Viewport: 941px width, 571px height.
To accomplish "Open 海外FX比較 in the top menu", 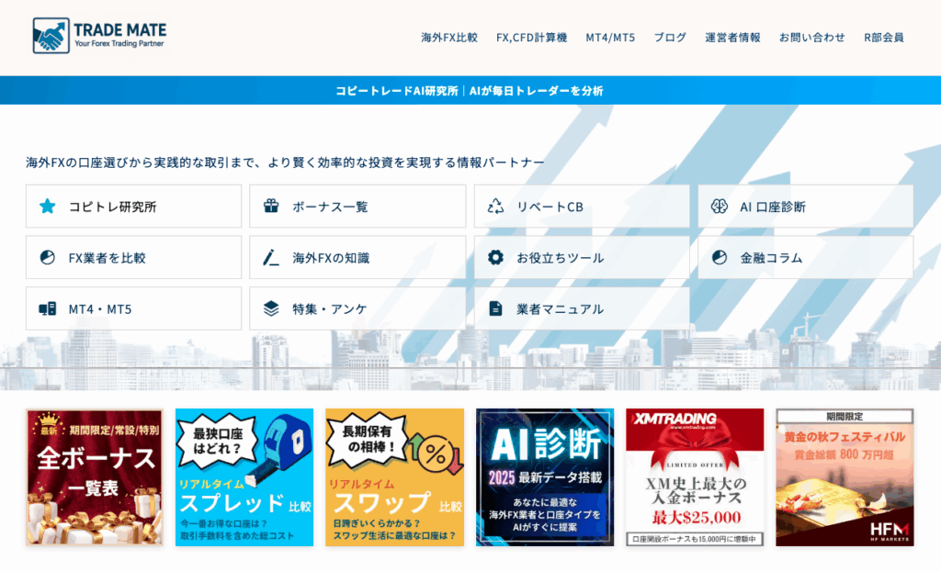I will (449, 38).
